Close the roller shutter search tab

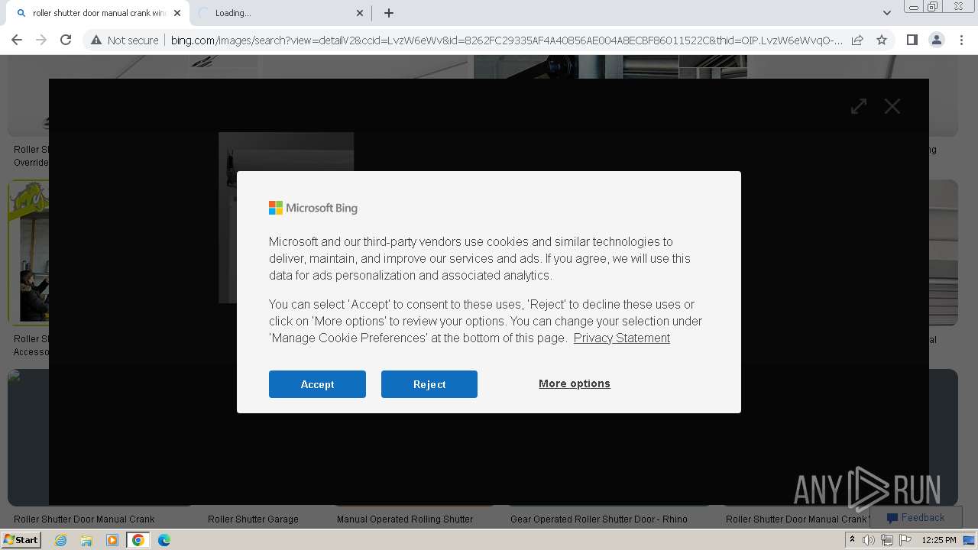coord(177,13)
